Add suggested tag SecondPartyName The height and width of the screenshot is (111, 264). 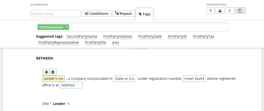pyautogui.click(x=82, y=36)
